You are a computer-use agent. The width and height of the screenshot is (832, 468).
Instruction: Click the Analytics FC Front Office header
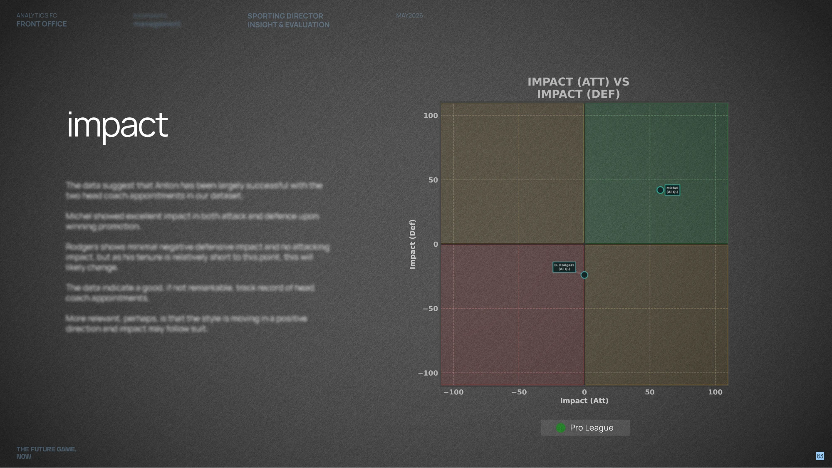pos(42,20)
